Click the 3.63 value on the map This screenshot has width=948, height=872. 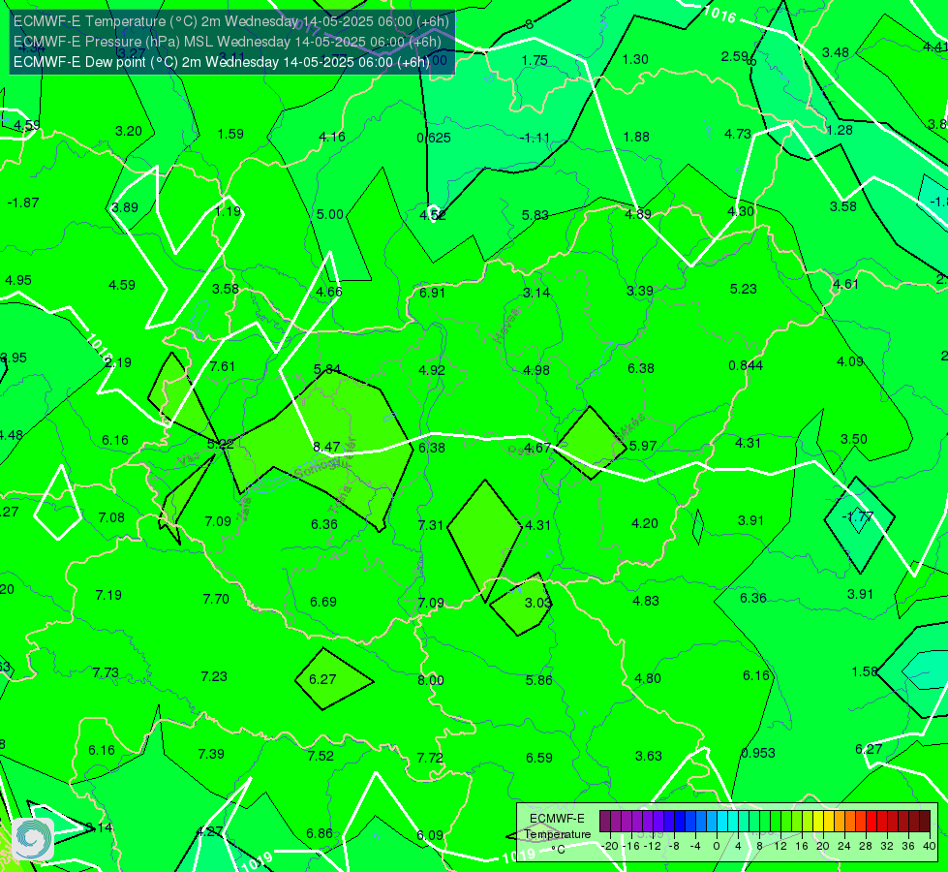click(x=649, y=756)
